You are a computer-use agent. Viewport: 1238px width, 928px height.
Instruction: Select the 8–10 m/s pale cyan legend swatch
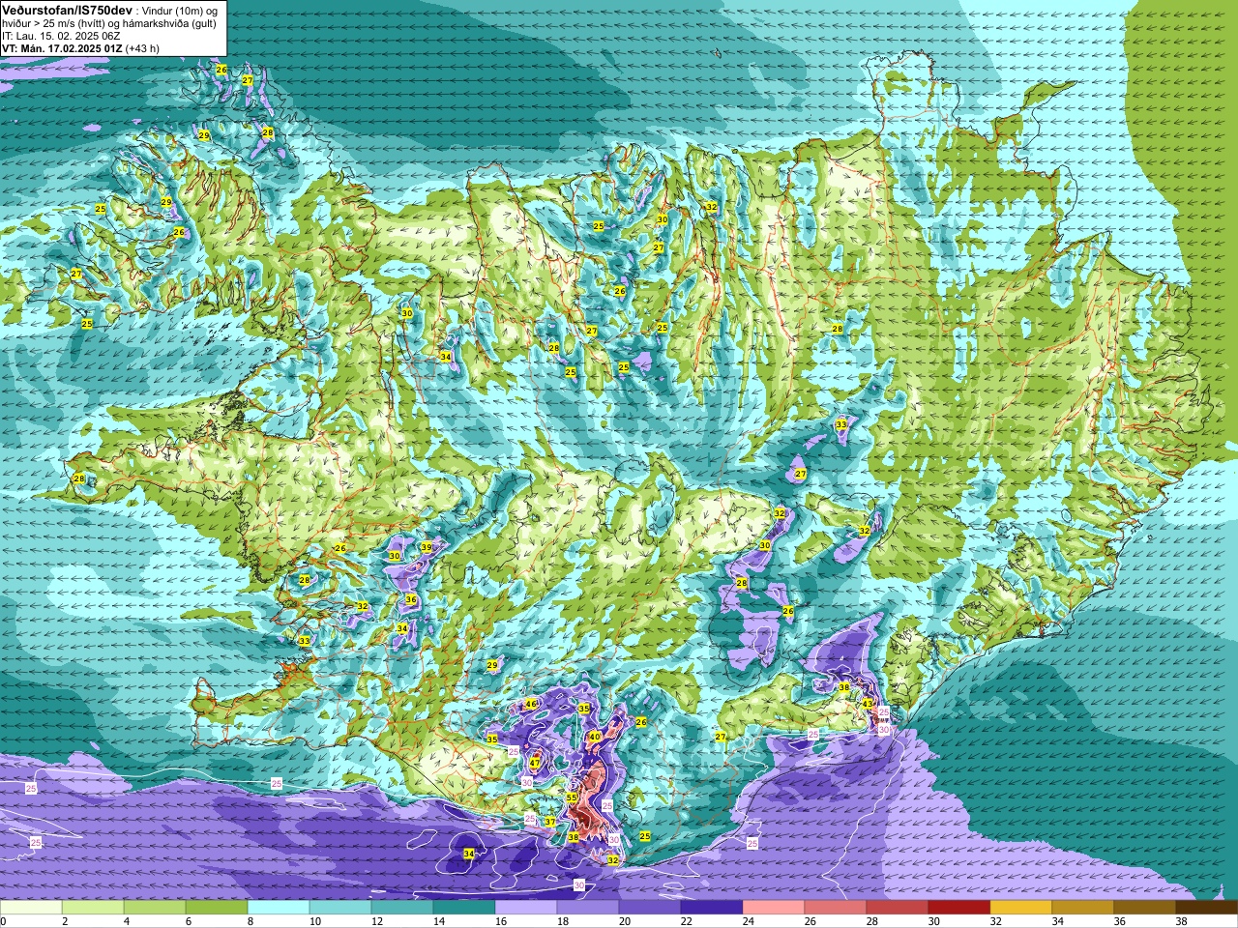279,908
